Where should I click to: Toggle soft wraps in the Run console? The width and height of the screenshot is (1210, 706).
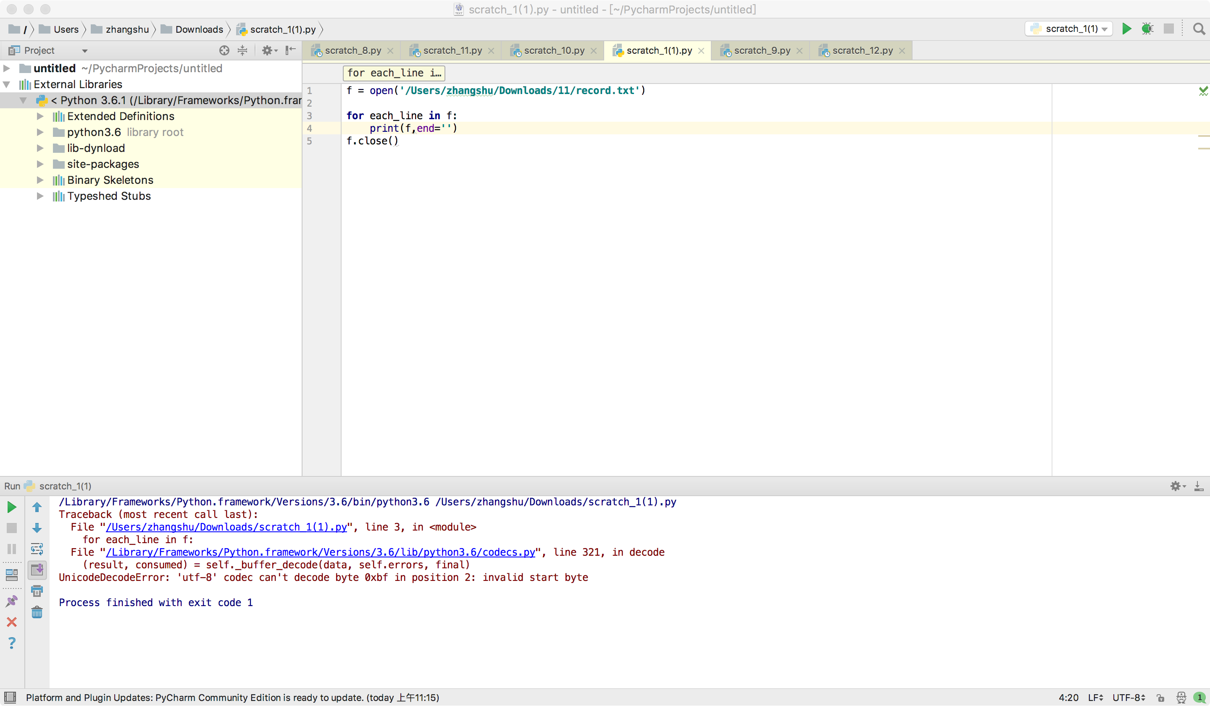(37, 549)
